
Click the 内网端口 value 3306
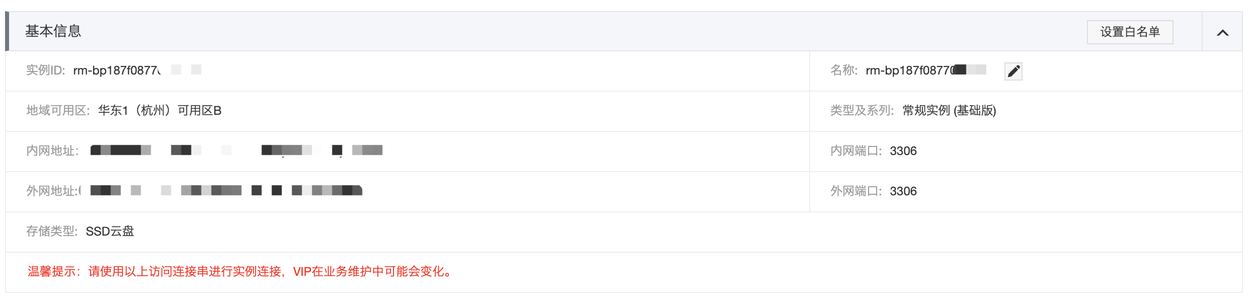(903, 151)
